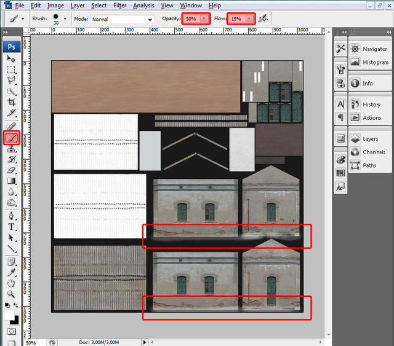Expand the Opacity slider arrow
This screenshot has height=346, width=394.
click(x=204, y=19)
